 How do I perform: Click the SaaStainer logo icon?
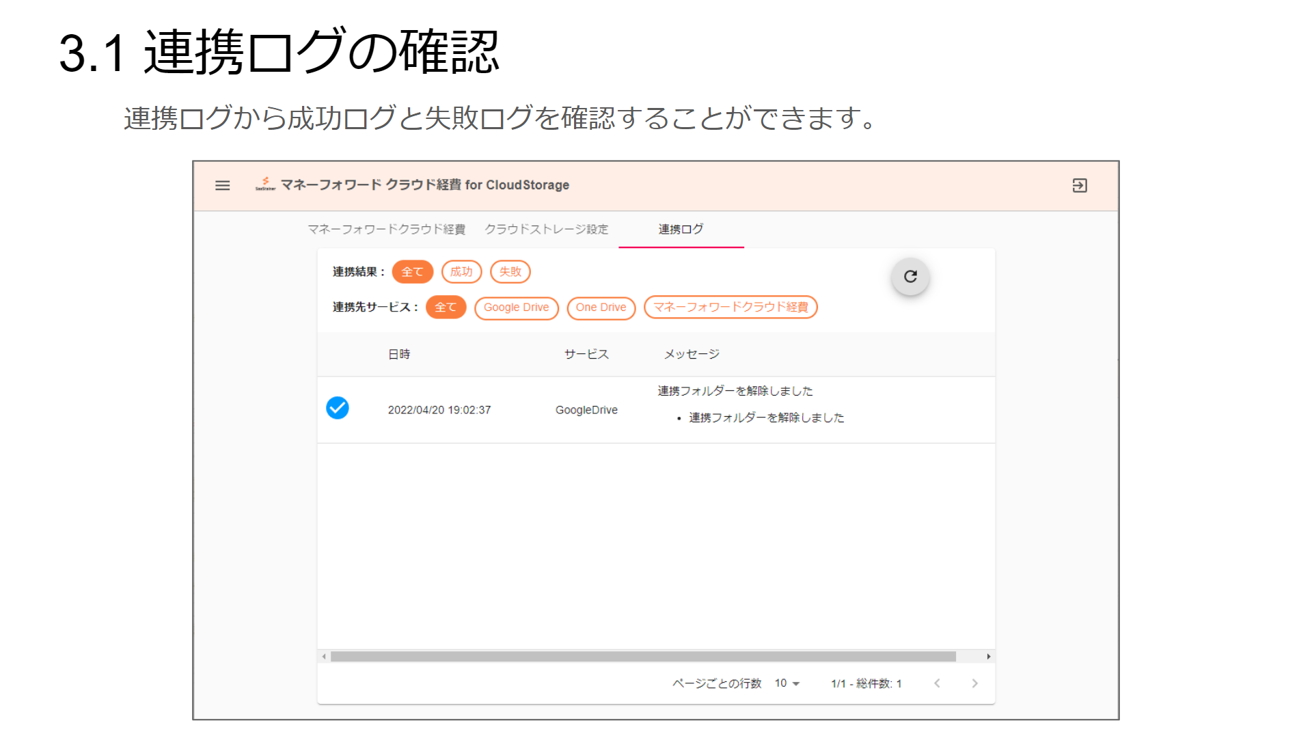click(x=265, y=184)
